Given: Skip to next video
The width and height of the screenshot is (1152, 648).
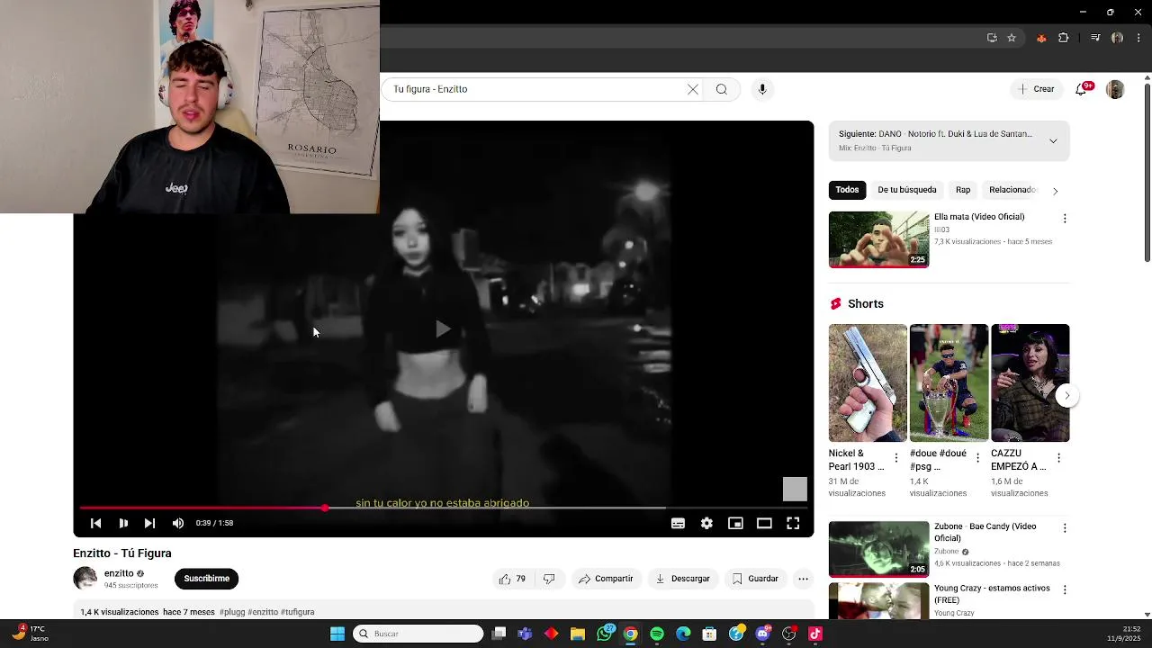Looking at the screenshot, I should (x=150, y=523).
